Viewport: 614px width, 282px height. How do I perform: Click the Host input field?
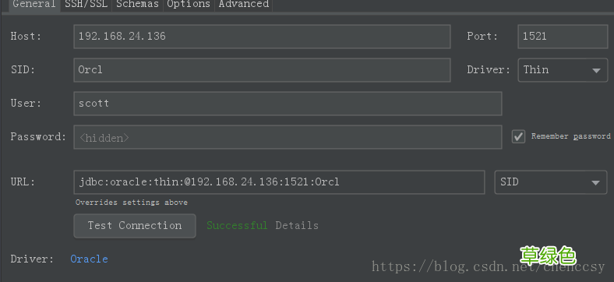coord(262,37)
